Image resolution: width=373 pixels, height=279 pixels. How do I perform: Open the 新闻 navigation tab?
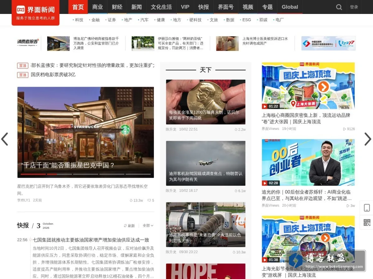click(x=136, y=7)
